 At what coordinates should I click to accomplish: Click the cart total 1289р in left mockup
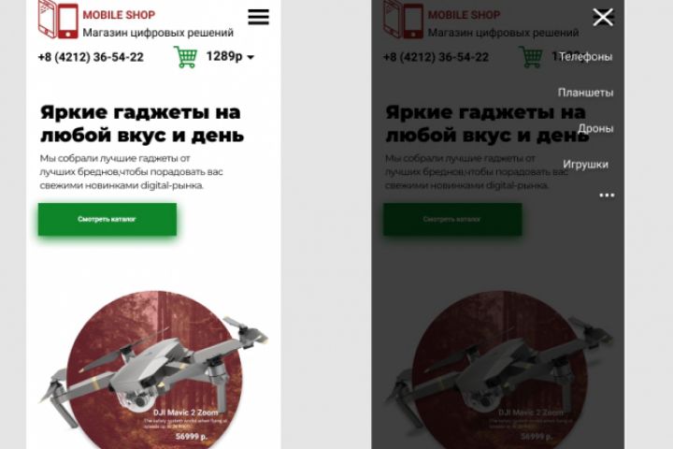click(224, 56)
